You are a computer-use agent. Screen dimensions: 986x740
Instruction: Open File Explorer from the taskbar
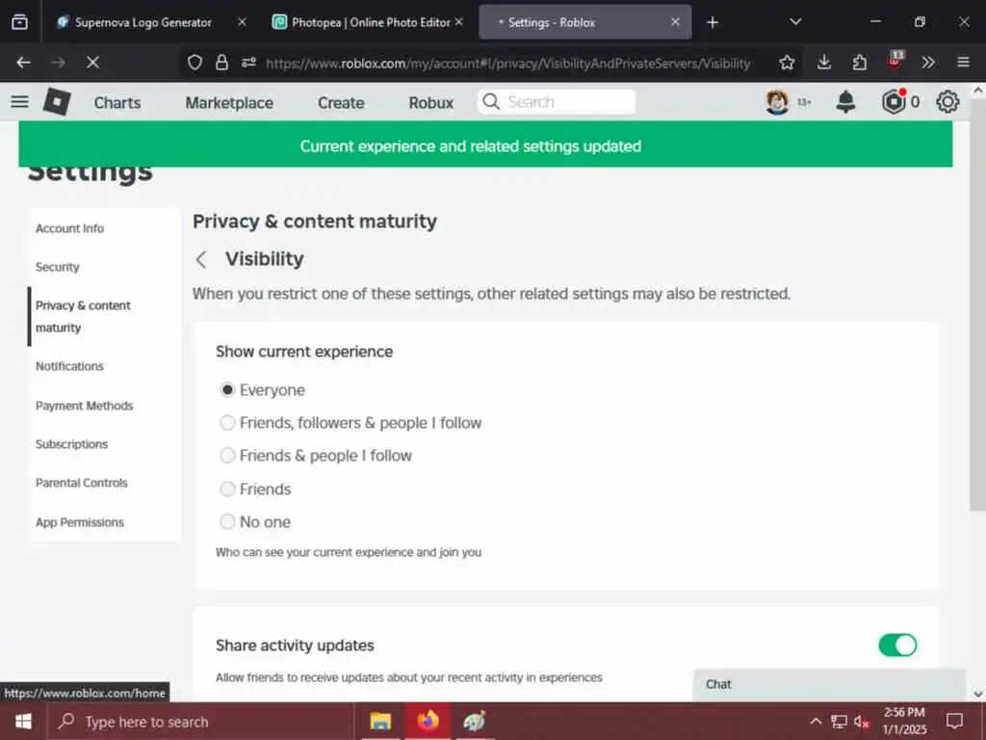[380, 721]
